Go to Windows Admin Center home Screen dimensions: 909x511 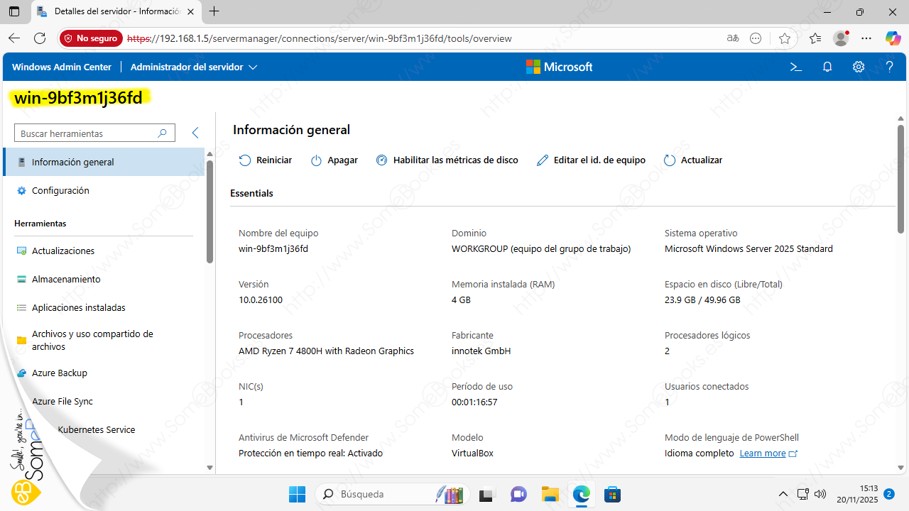click(62, 67)
